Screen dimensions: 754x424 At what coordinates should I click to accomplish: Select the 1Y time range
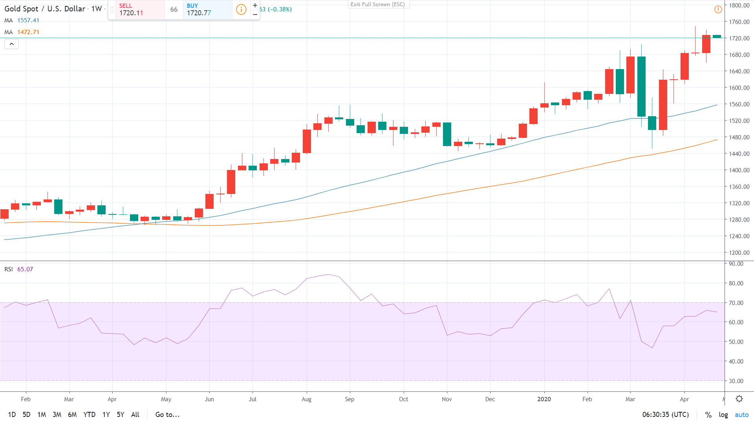(106, 415)
